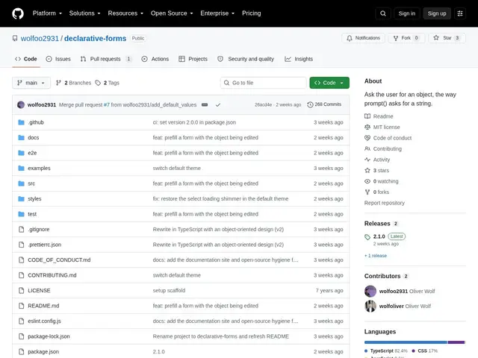
Task: Click the commit status checkmark icon
Action: (x=218, y=104)
